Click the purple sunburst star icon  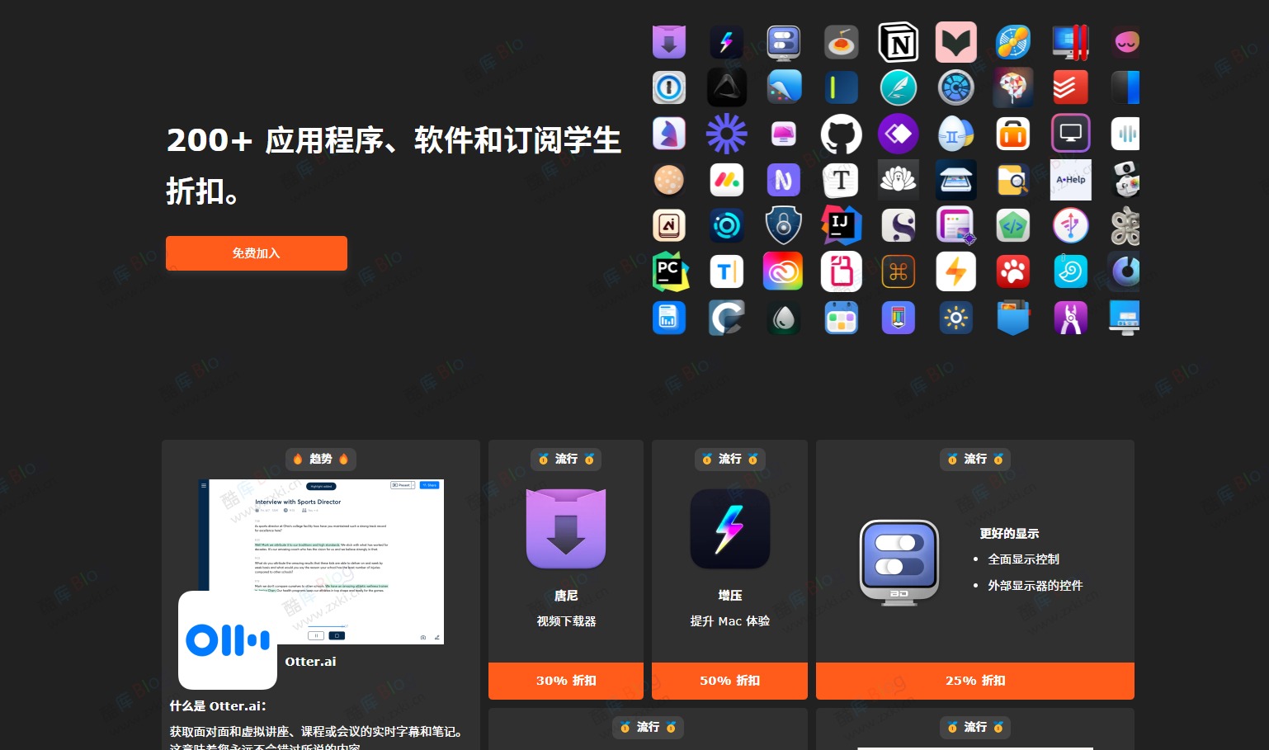tap(726, 134)
